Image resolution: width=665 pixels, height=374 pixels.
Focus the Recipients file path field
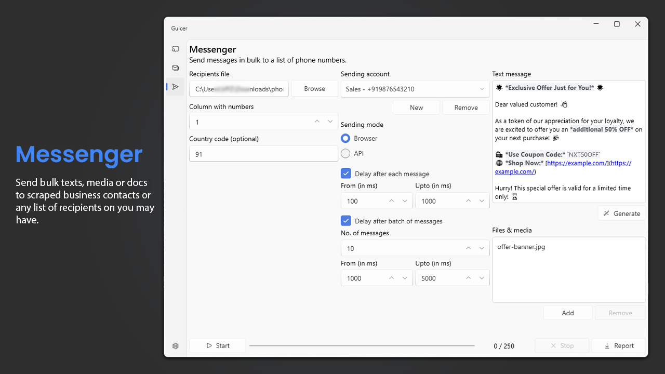pos(239,89)
